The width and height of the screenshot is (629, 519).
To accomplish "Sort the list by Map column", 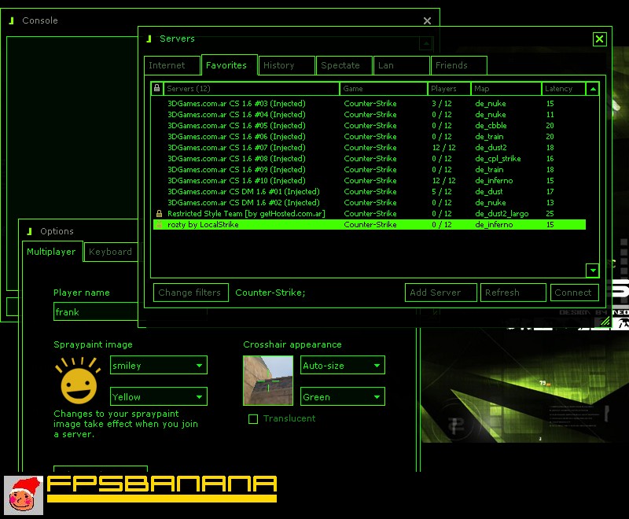I will click(x=506, y=89).
